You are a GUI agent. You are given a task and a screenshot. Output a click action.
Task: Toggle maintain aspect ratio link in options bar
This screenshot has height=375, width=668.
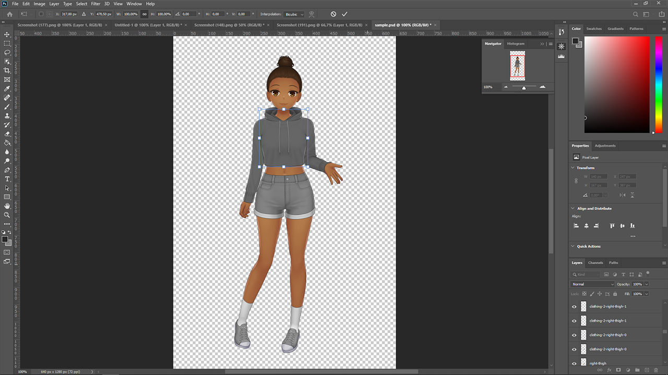pos(144,14)
